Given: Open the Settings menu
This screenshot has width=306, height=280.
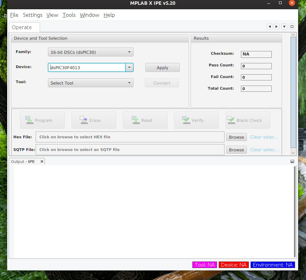Looking at the screenshot, I should pos(33,15).
